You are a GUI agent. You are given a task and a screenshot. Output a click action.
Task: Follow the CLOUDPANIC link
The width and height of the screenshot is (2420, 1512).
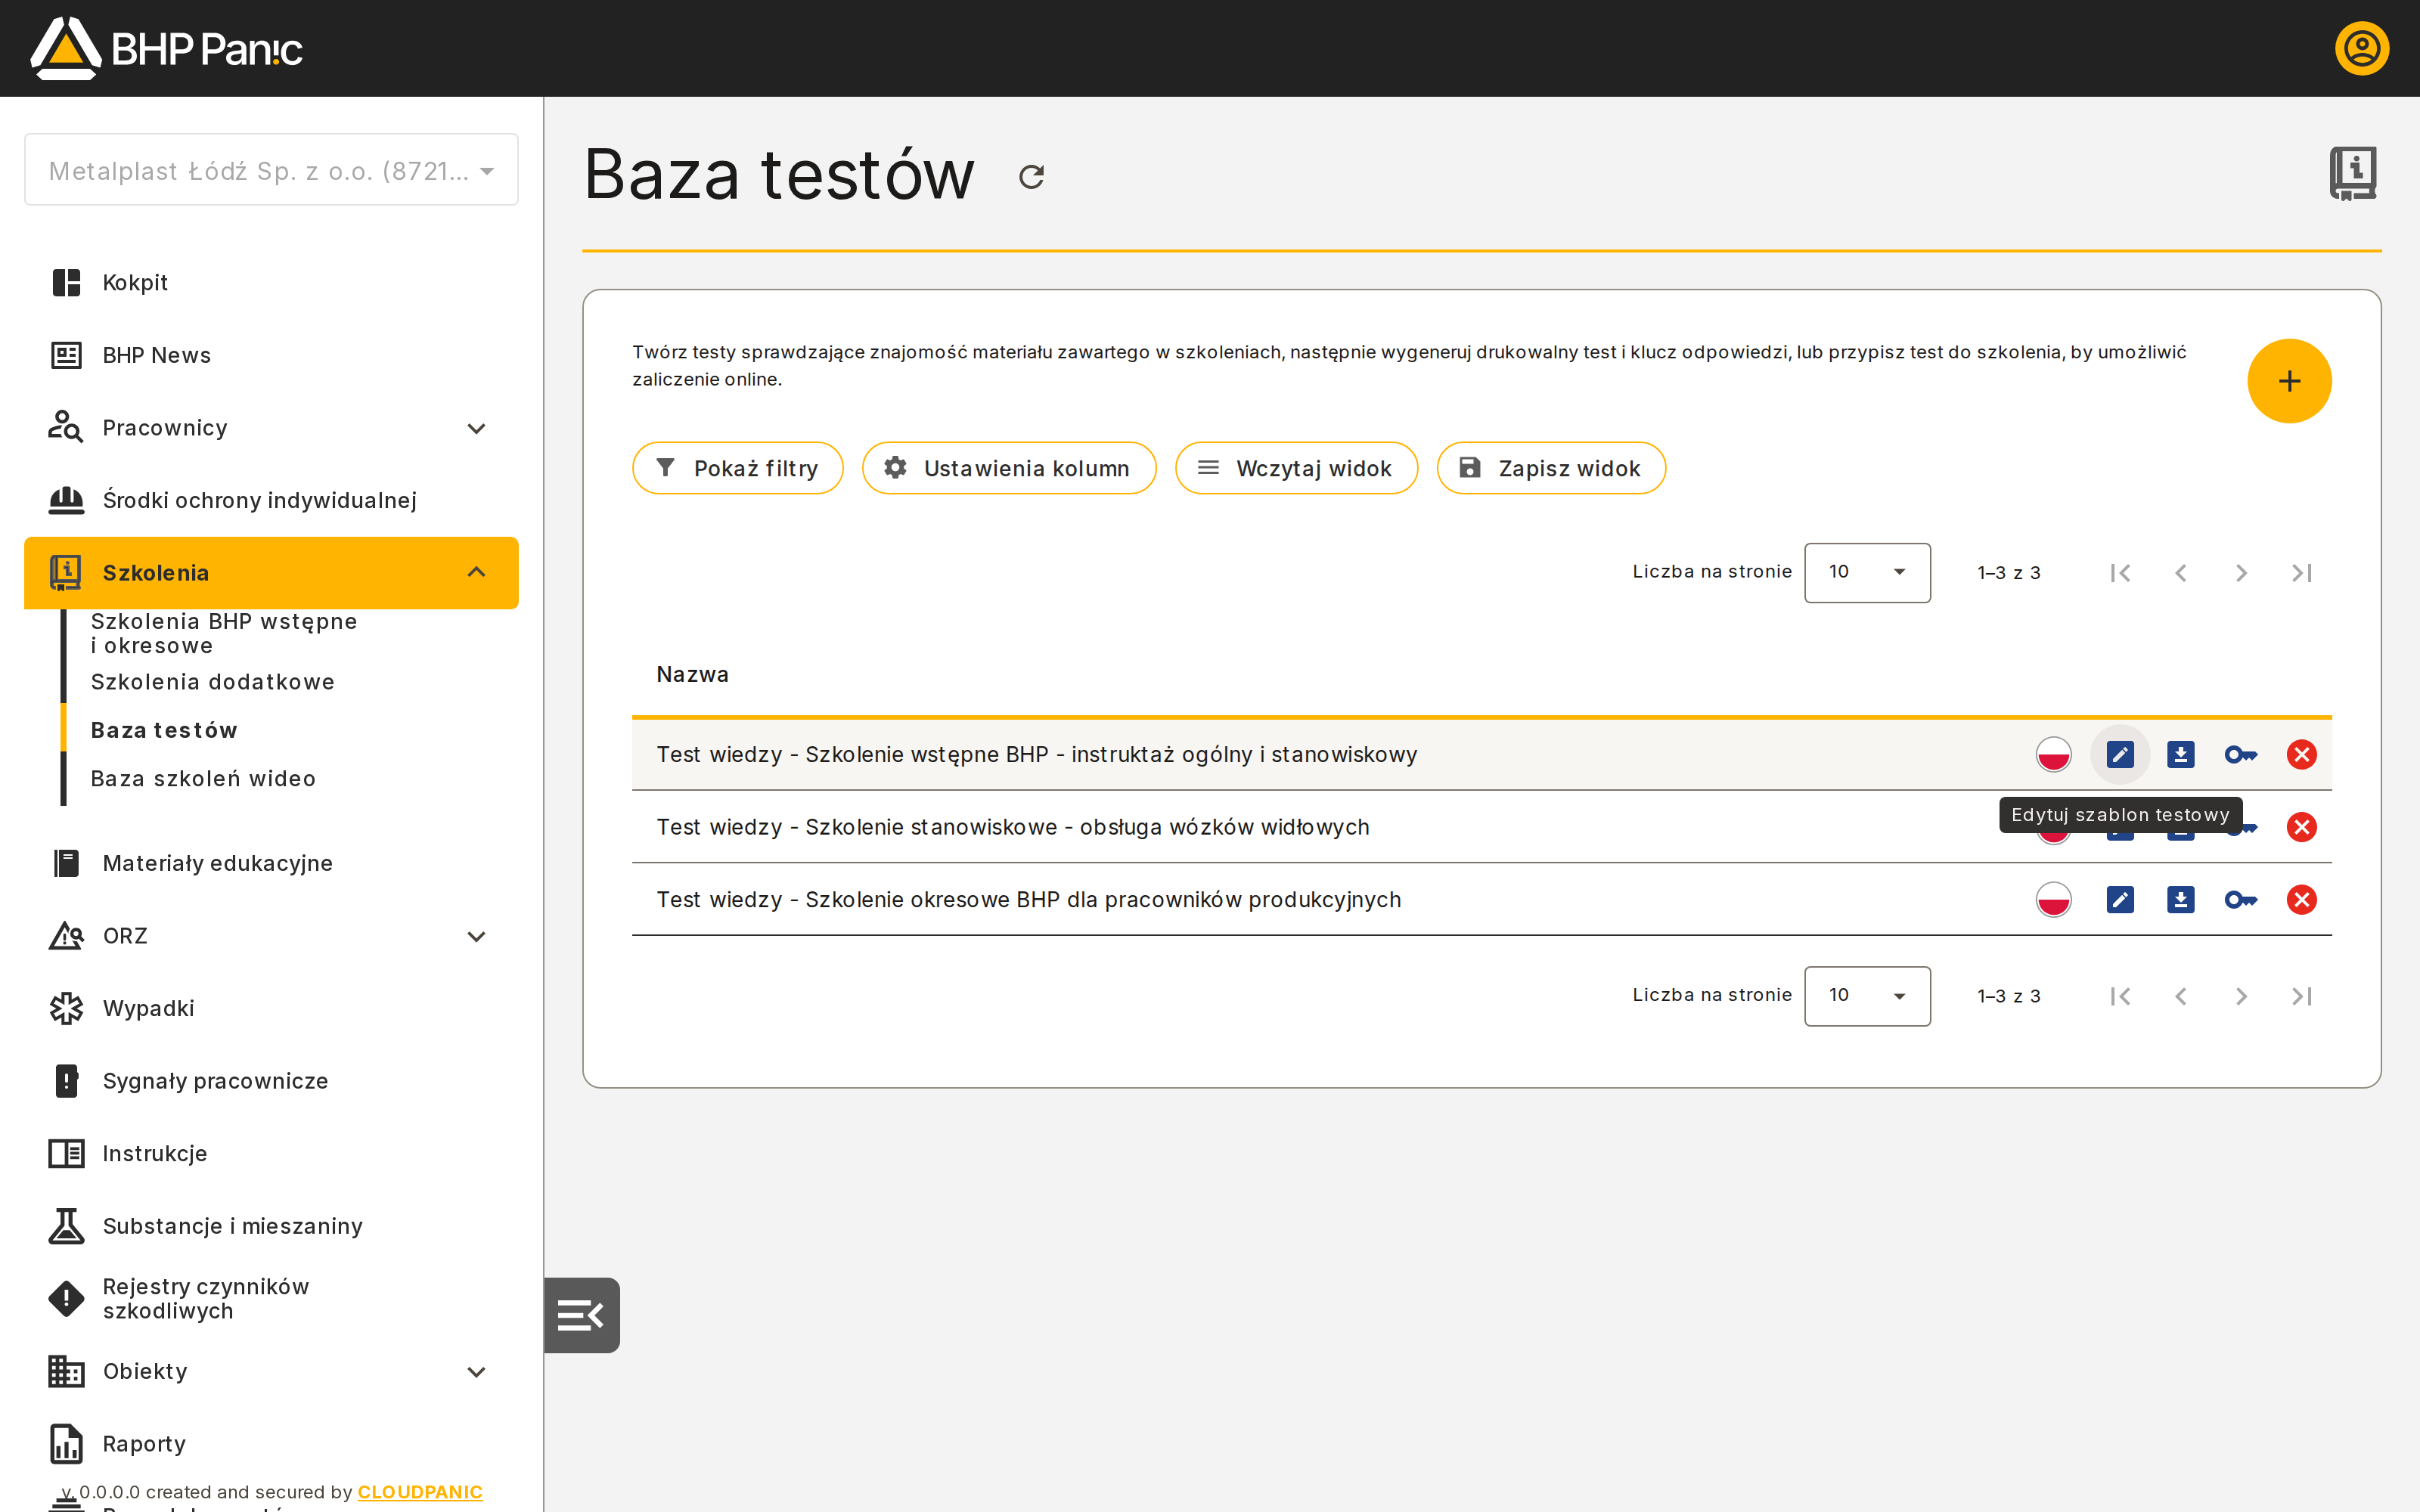point(420,1492)
